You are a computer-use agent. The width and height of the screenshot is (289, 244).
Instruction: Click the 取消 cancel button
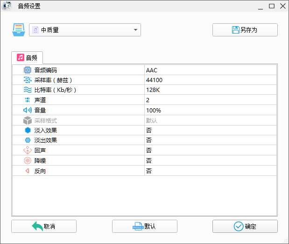pos(44,226)
